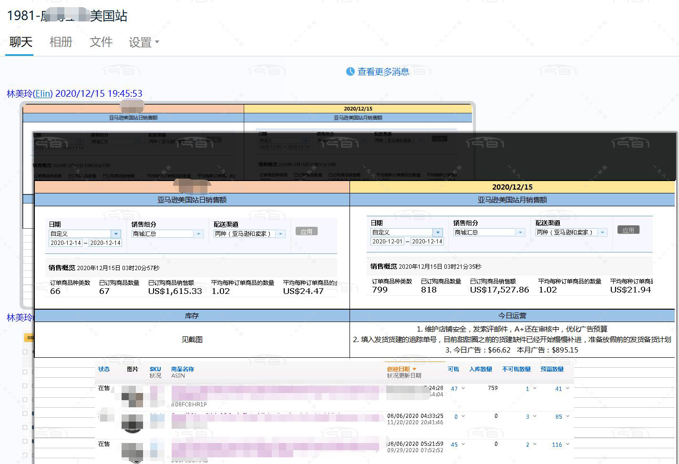This screenshot has width=679, height=464.
Task: Sort by 入库数量 column header
Action: 481,369
